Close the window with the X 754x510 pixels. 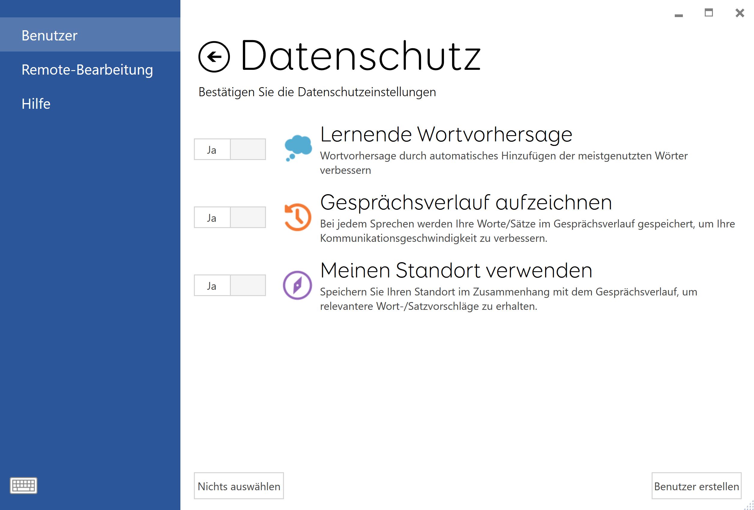(740, 13)
